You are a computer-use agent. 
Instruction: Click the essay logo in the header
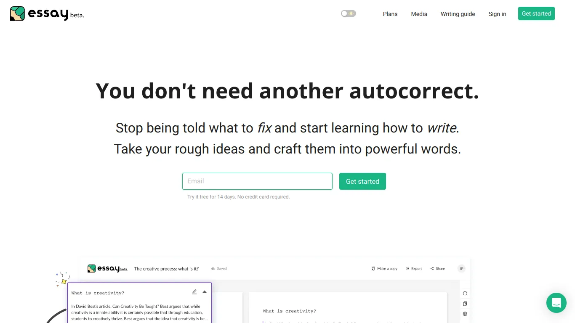point(47,14)
